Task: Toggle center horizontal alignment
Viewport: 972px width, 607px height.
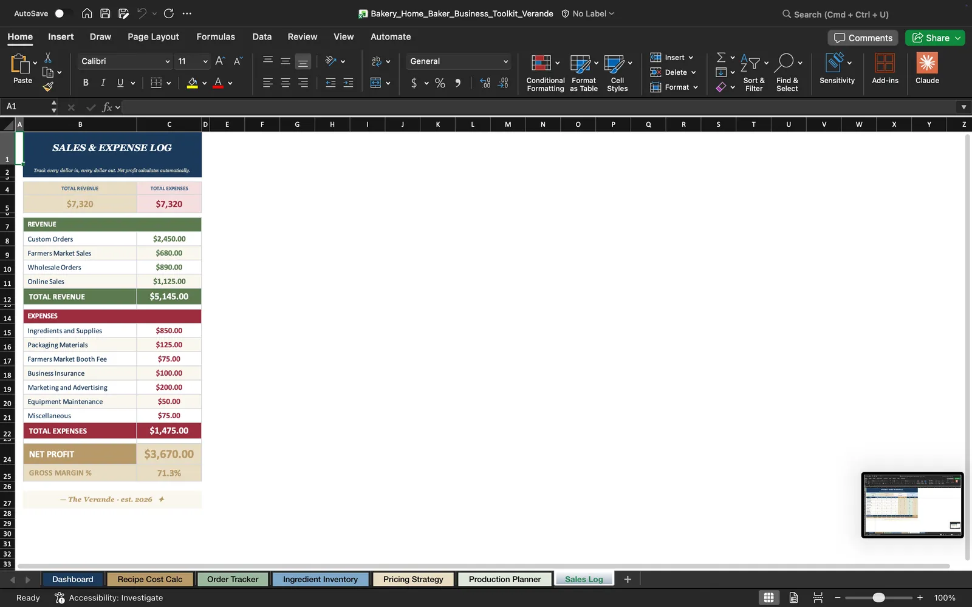Action: (285, 83)
